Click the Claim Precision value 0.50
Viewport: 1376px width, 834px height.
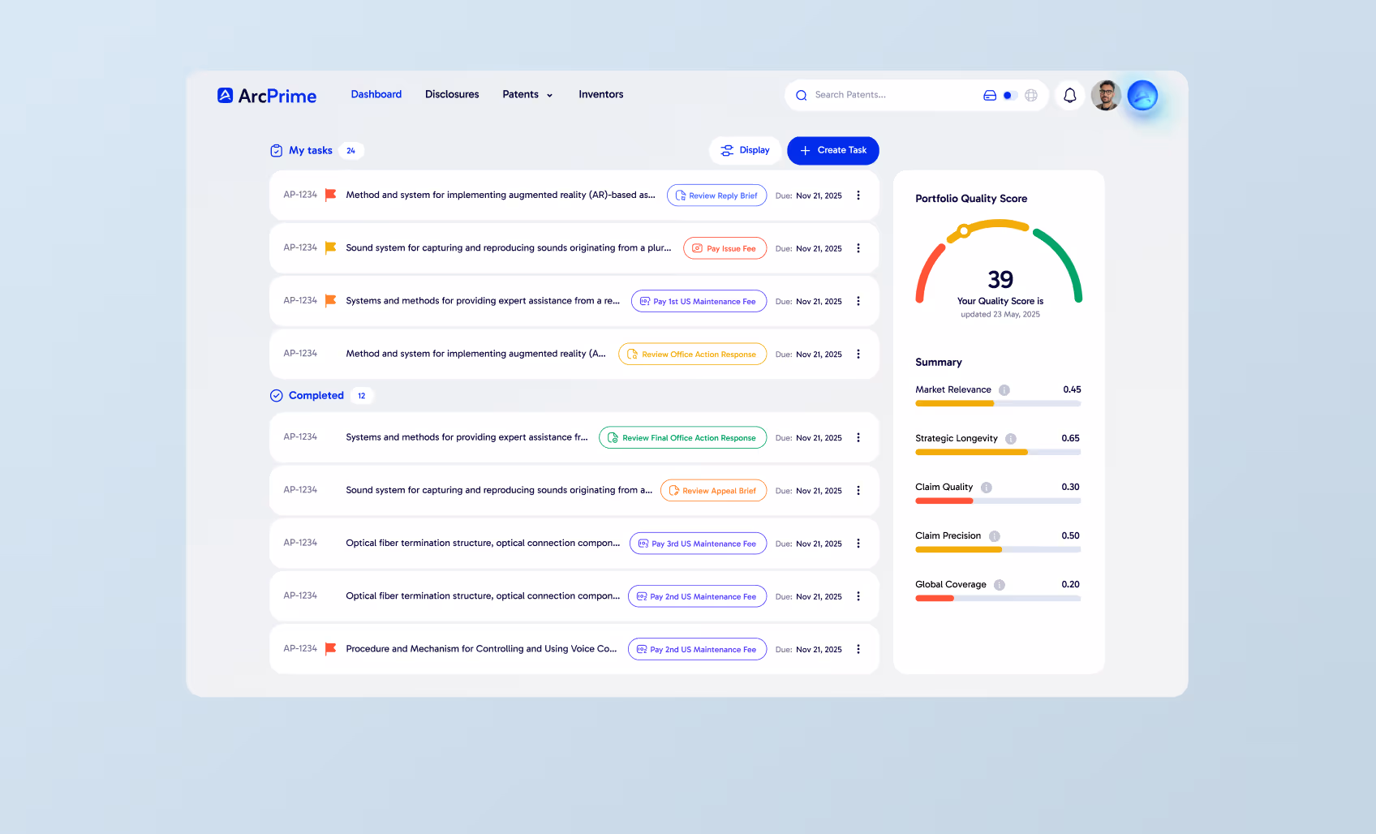coord(1070,535)
